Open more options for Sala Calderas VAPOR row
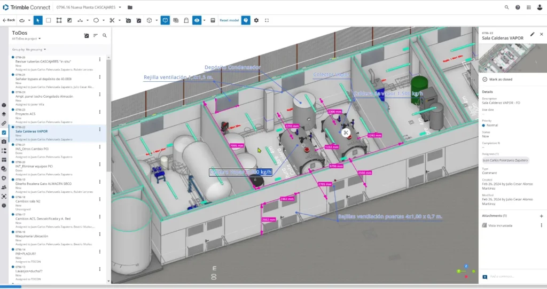This screenshot has height=289, width=547. tap(100, 129)
